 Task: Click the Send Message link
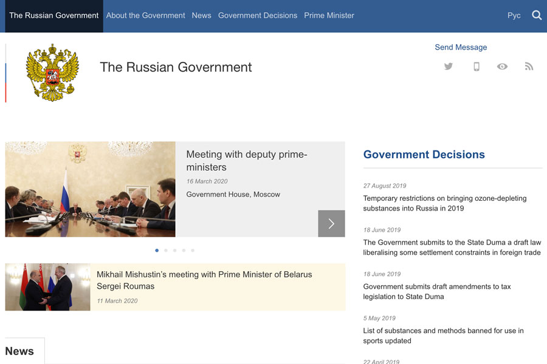pyautogui.click(x=461, y=47)
